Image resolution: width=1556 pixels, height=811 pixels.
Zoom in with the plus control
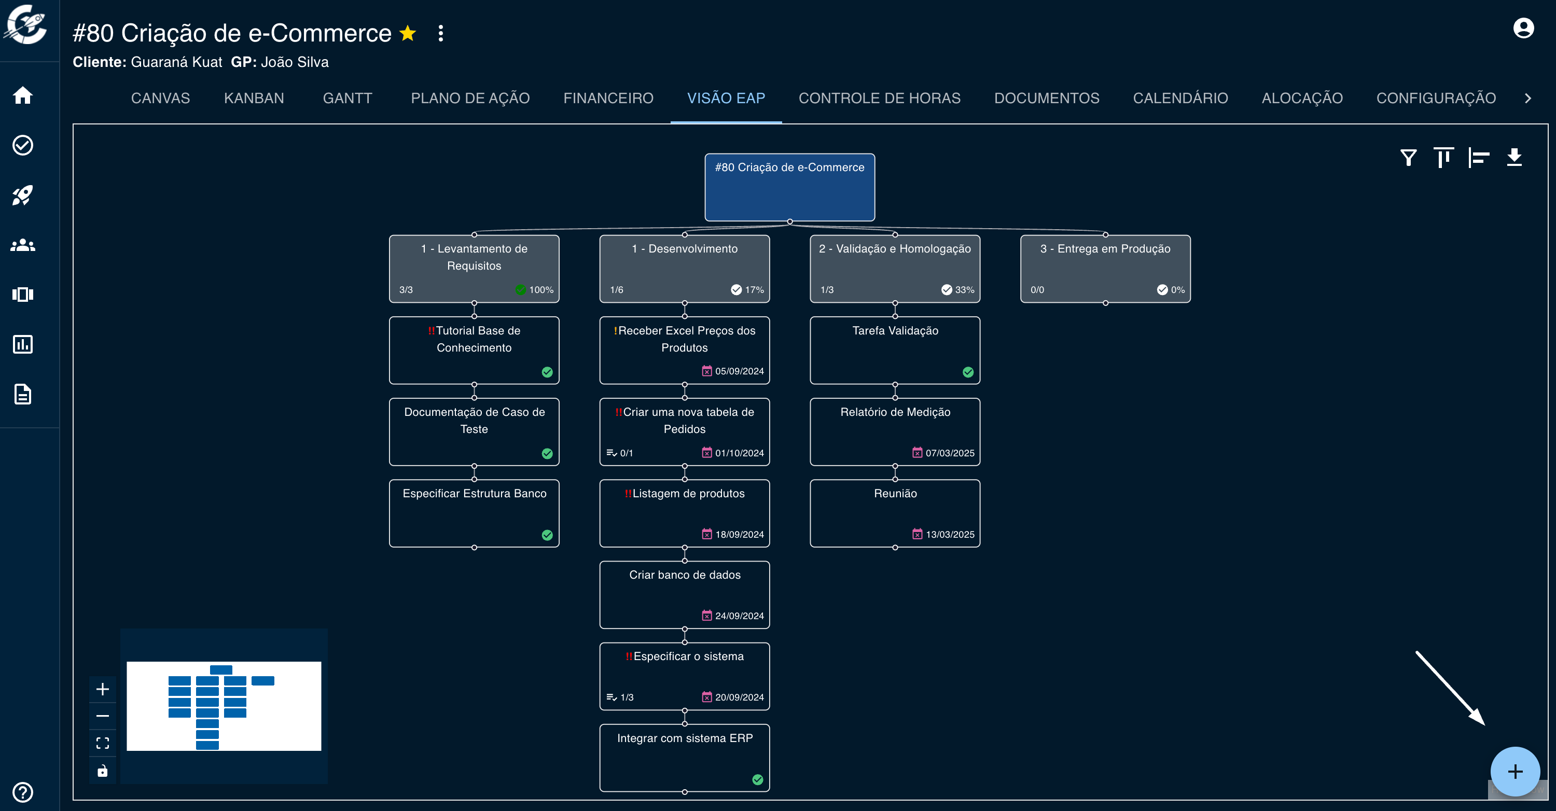pos(103,689)
